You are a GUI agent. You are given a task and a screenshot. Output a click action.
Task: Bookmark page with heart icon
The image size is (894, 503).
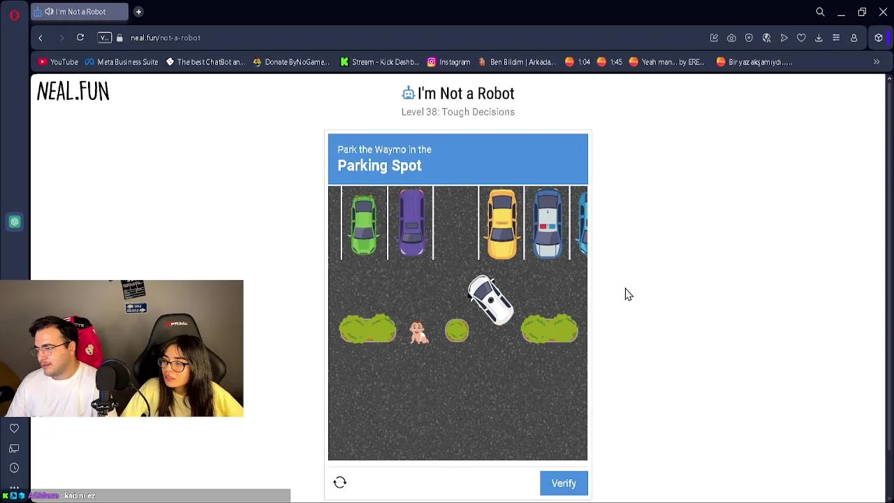pos(801,38)
